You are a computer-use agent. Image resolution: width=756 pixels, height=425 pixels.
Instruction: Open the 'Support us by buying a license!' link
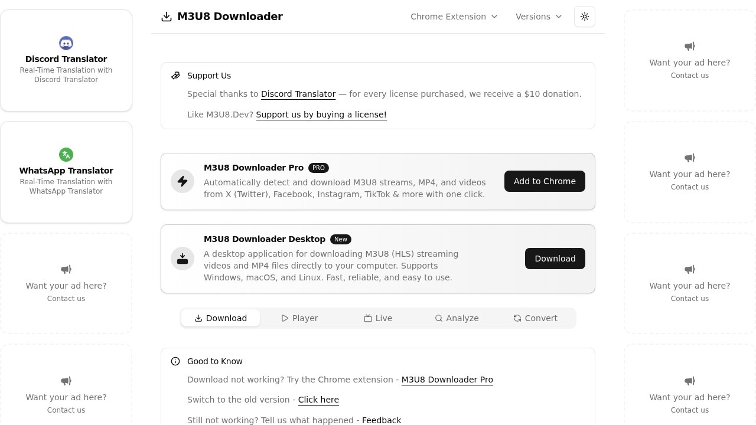coord(321,115)
